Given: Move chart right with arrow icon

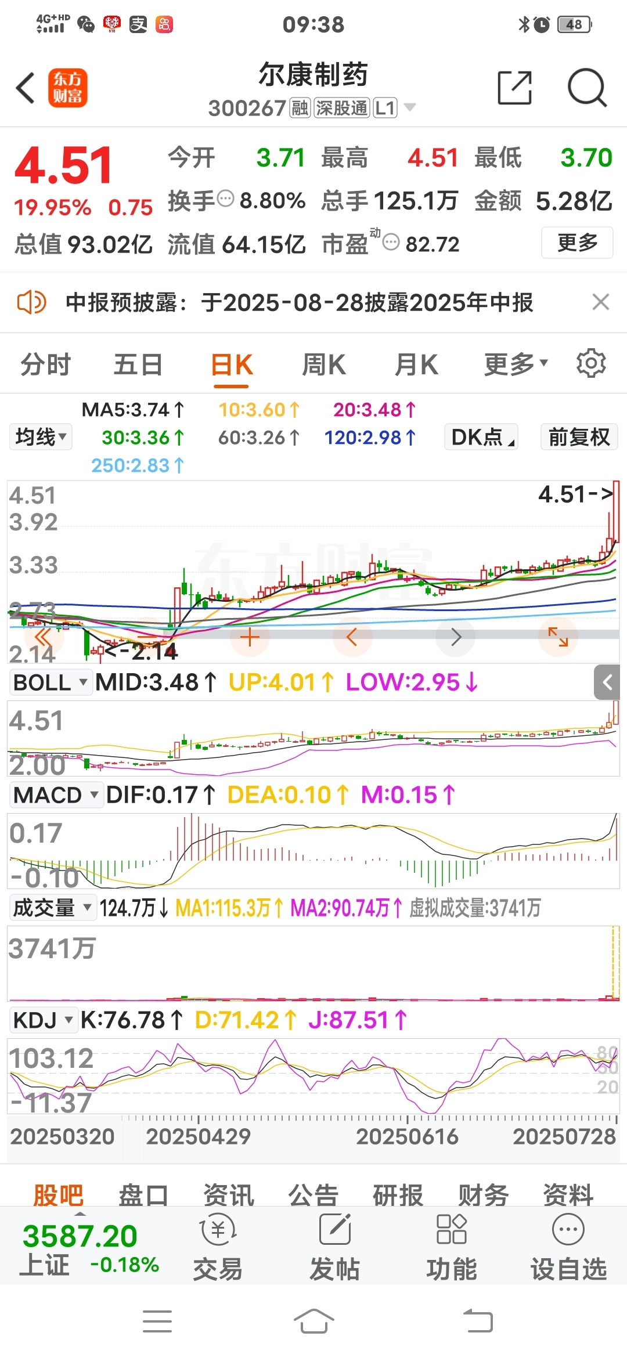Looking at the screenshot, I should [456, 637].
